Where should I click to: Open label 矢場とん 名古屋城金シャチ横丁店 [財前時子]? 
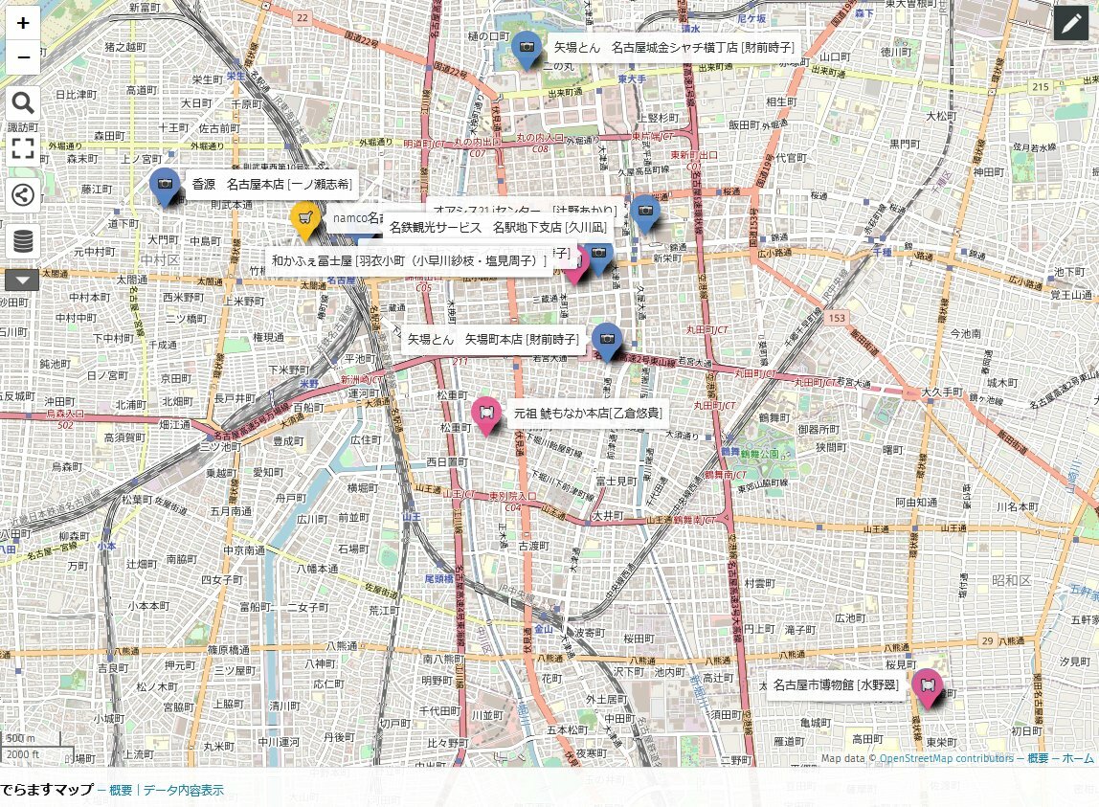coord(674,47)
